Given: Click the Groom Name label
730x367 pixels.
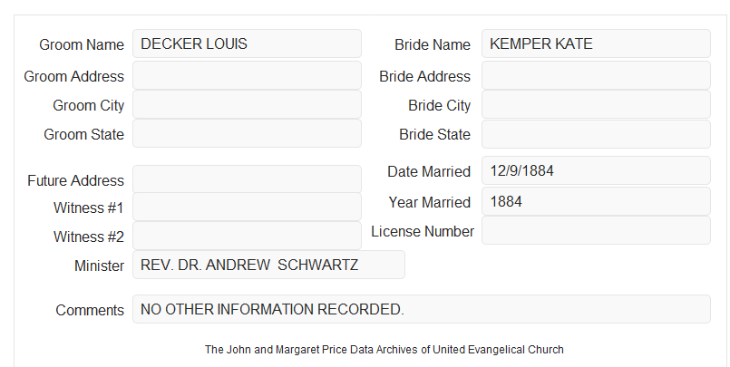Looking at the screenshot, I should pos(82,44).
